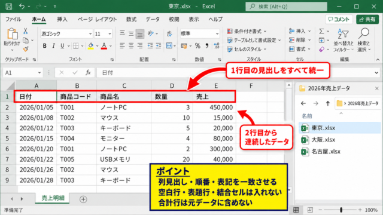This screenshot has height=215, width=383.
Task: Open number format dropdown 標準
Action: click(217, 33)
